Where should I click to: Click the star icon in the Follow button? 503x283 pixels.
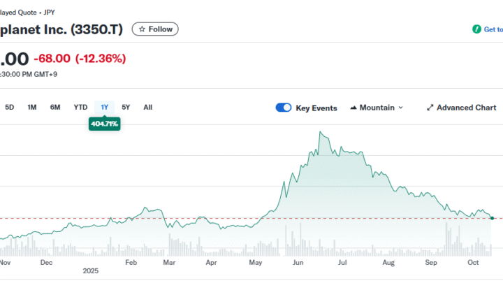(x=142, y=29)
